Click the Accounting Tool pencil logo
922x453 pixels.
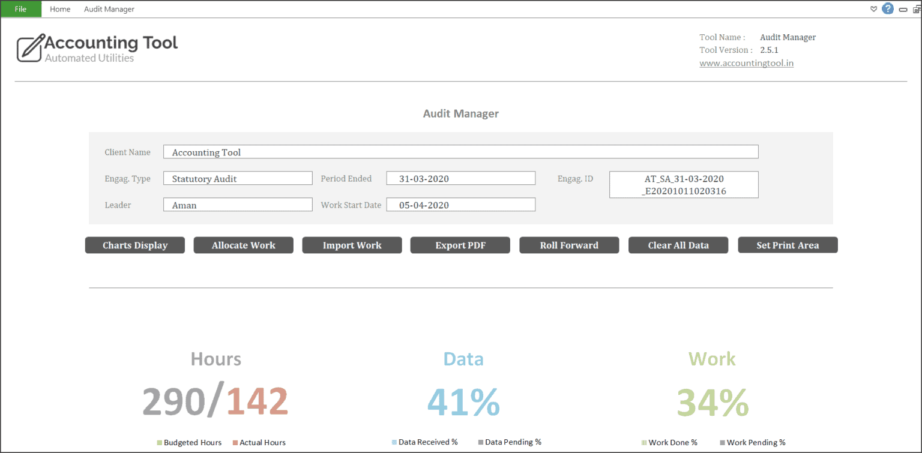28,47
